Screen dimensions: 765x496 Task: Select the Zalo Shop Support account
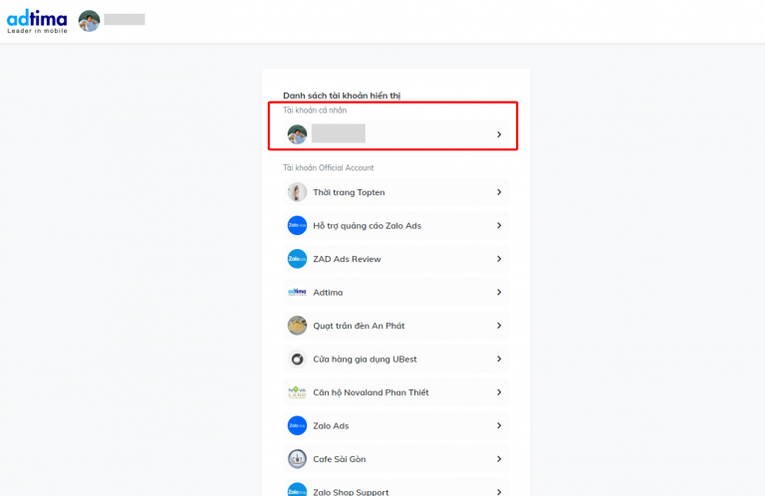[x=395, y=488]
